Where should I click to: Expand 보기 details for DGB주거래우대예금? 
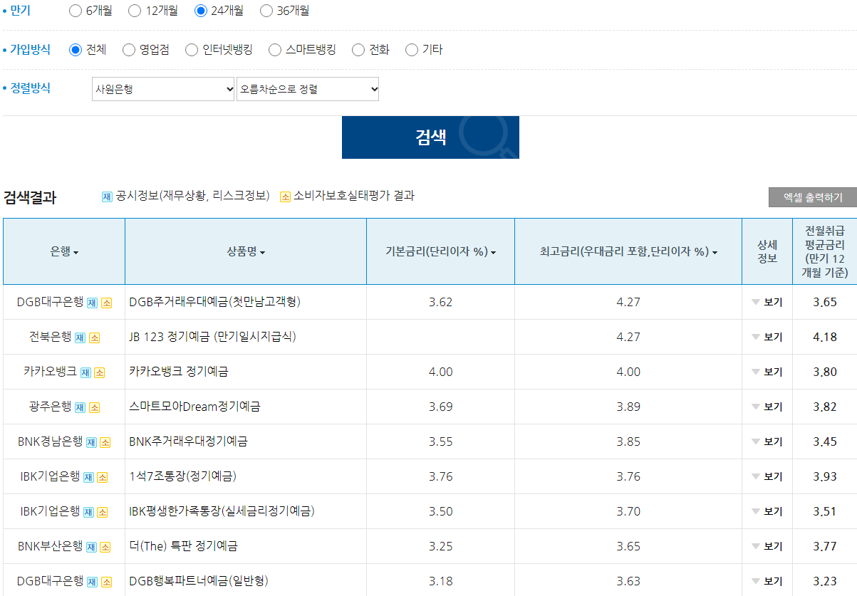[x=767, y=302]
